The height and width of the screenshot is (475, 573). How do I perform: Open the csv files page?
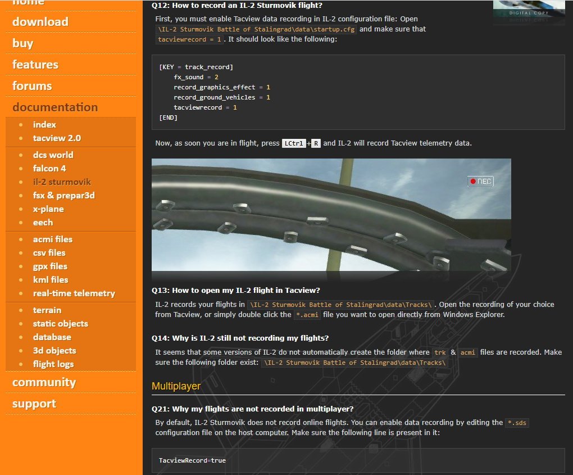click(49, 253)
